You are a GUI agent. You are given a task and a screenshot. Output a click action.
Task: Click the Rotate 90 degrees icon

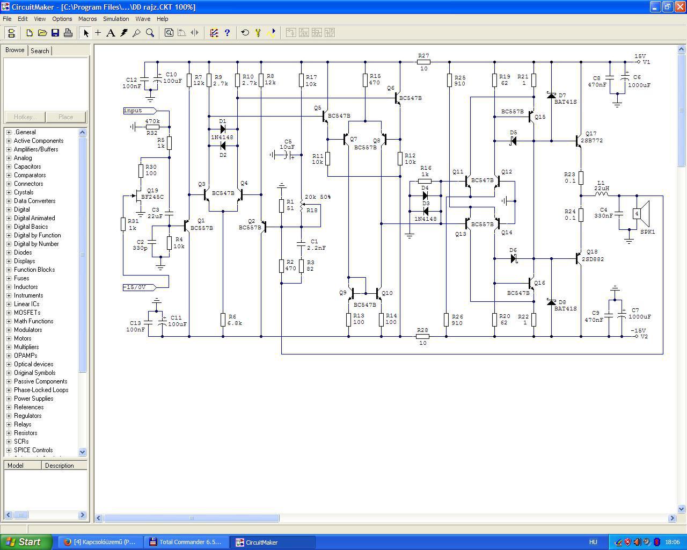tap(182, 33)
